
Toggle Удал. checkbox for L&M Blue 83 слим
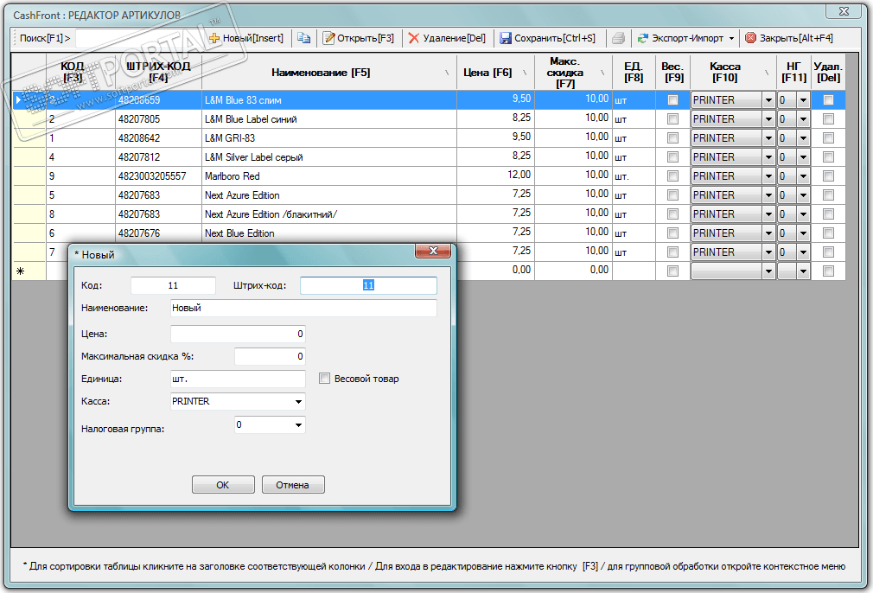[x=828, y=100]
